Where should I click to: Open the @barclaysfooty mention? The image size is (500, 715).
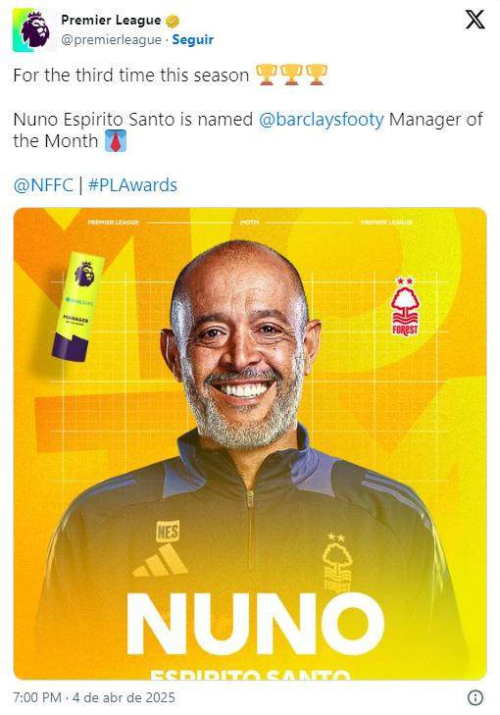pos(322,120)
